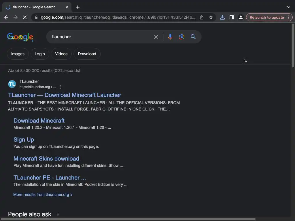Viewport: 295px width, 221px height.
Task: Click the browser forward arrow
Action: pos(16,18)
